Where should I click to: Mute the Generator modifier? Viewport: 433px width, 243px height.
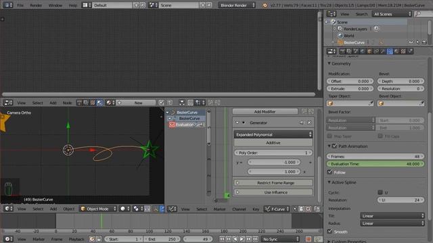pyautogui.click(x=301, y=123)
